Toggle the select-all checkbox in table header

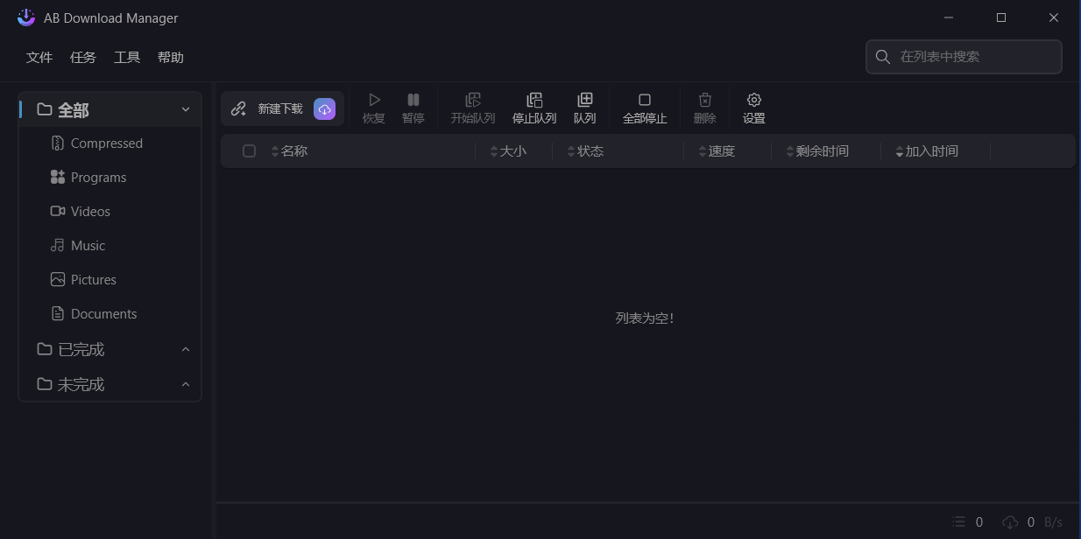coord(249,151)
